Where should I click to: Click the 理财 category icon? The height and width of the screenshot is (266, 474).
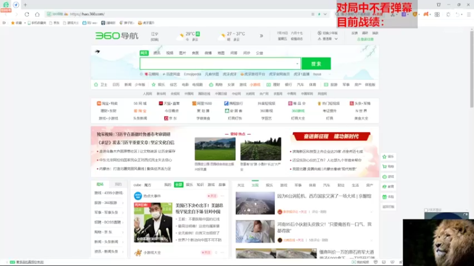[x=268, y=85]
